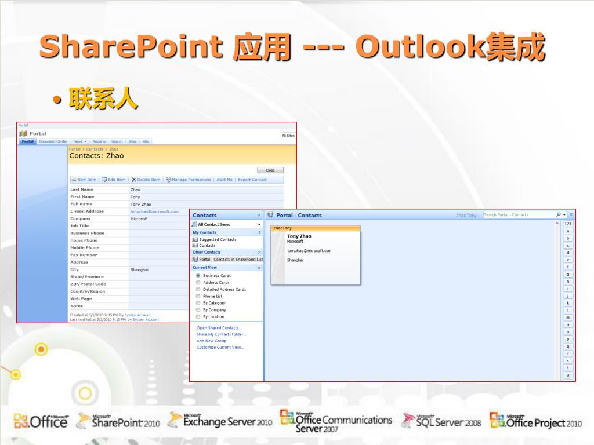Jump to letter d in alphabet index
The height and width of the screenshot is (445, 594).
point(567,253)
